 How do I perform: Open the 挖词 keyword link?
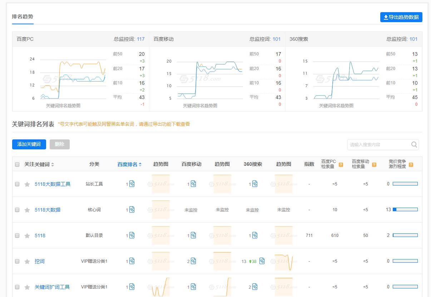coord(40,261)
